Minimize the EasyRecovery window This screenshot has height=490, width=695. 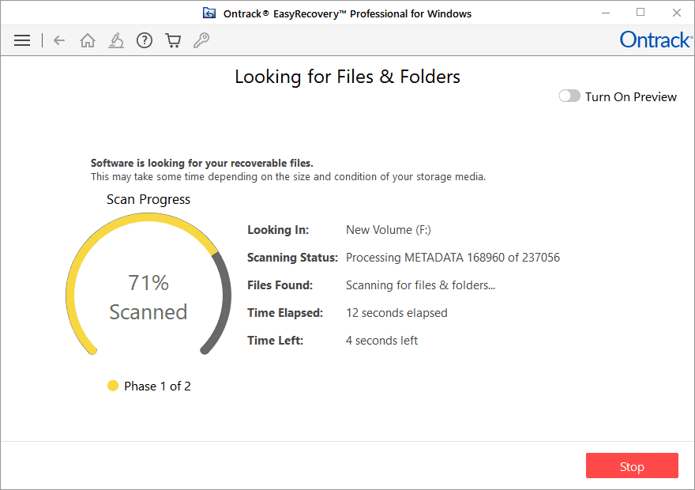(x=604, y=13)
